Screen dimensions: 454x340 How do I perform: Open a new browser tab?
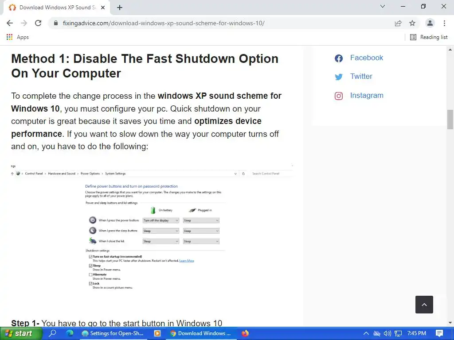[x=120, y=8]
